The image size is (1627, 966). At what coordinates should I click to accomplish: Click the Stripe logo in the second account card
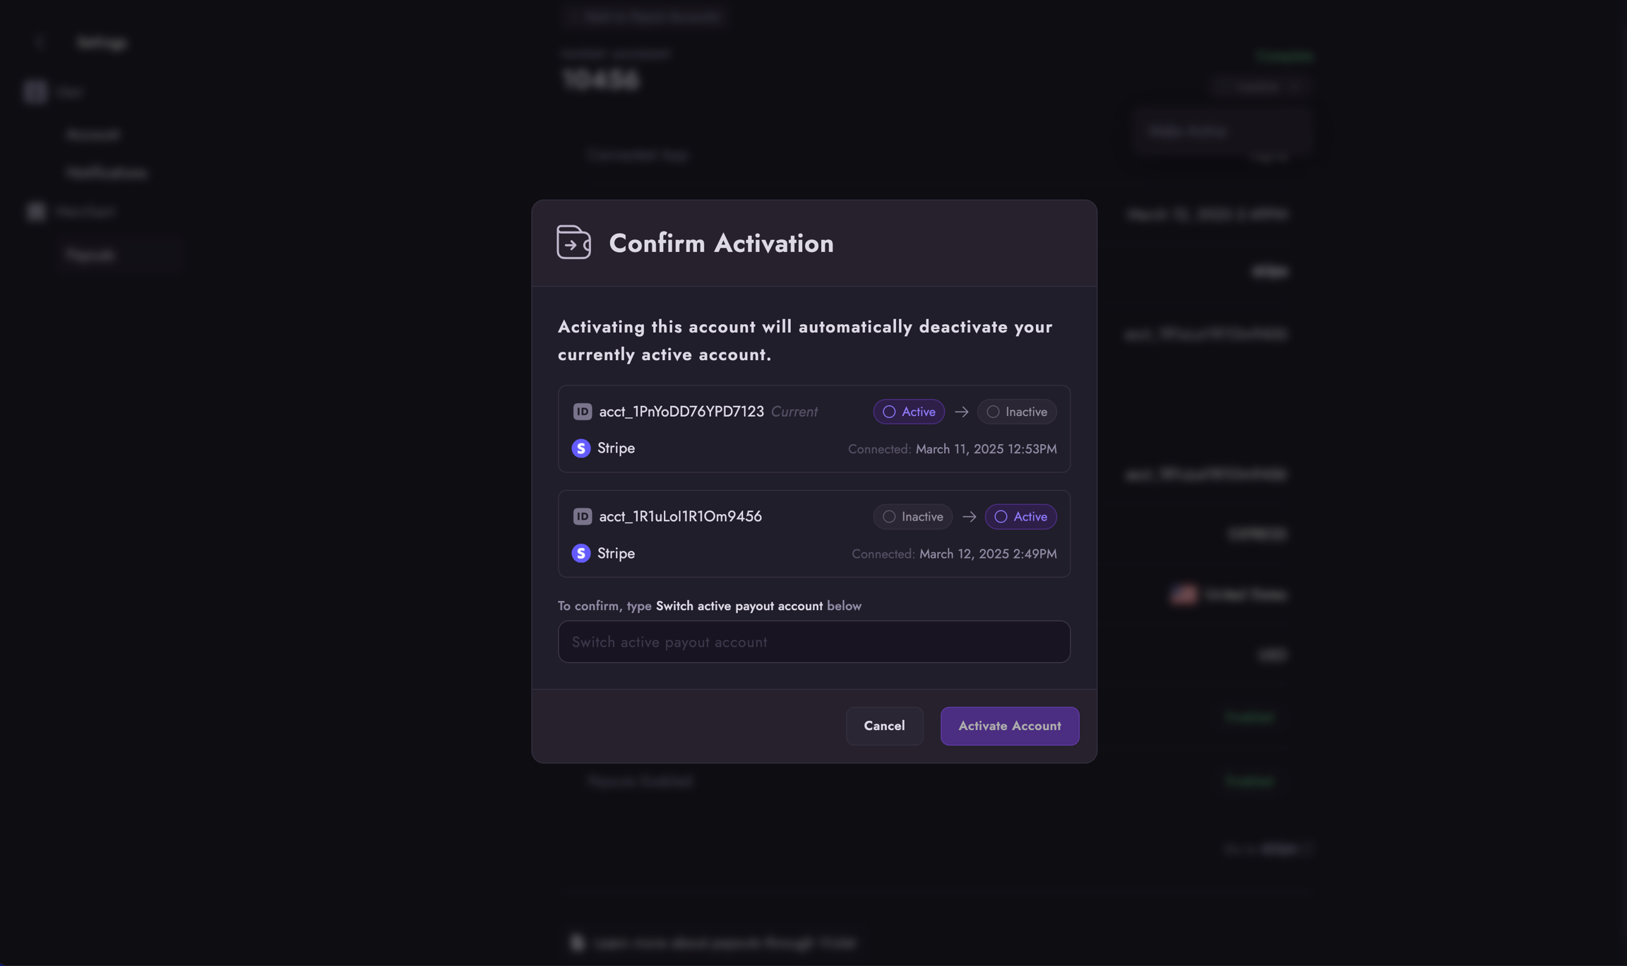point(581,554)
